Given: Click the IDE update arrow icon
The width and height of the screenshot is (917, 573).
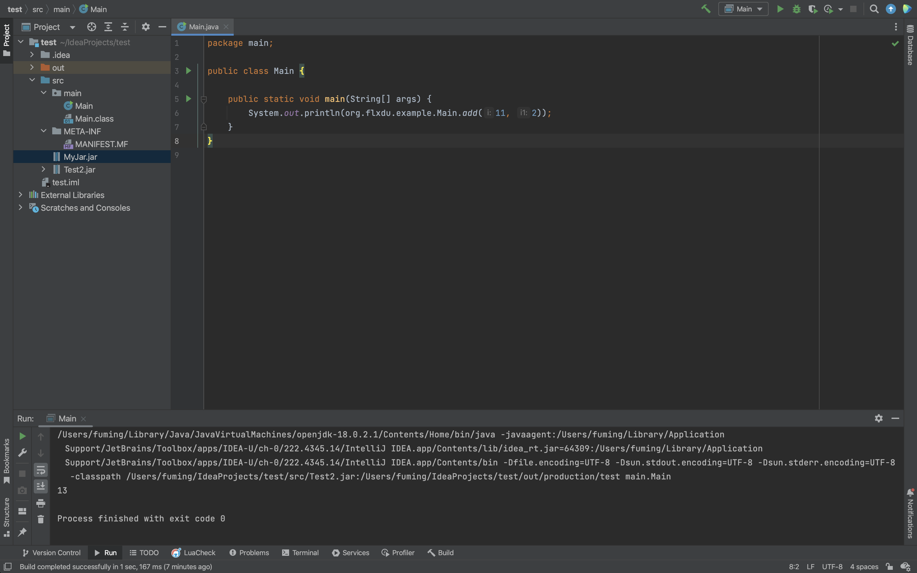Looking at the screenshot, I should 891,9.
